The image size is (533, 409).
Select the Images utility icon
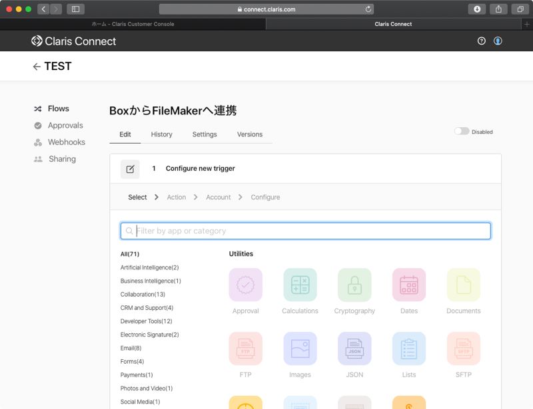click(x=300, y=348)
